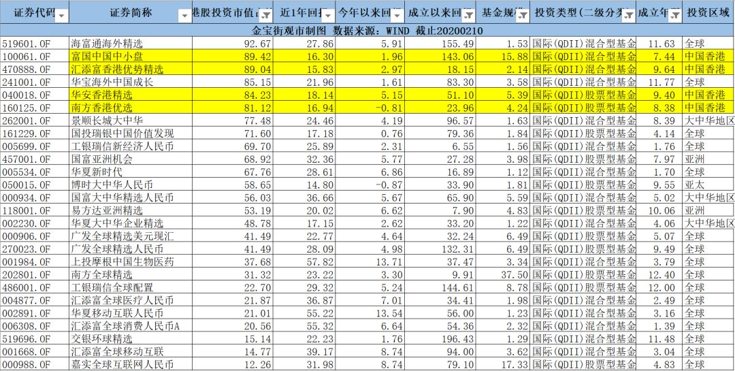The height and width of the screenshot is (371, 735).
Task: Select the cell 汇添富全球医疗人民币
Action: coord(130,300)
